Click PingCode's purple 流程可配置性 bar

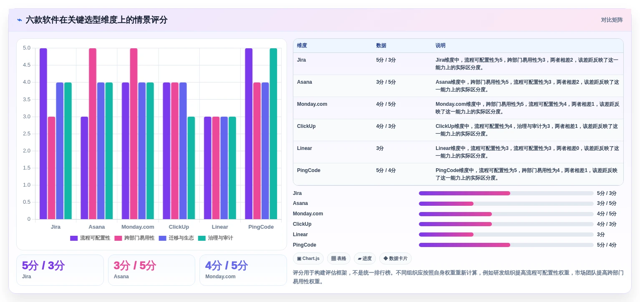click(x=249, y=134)
